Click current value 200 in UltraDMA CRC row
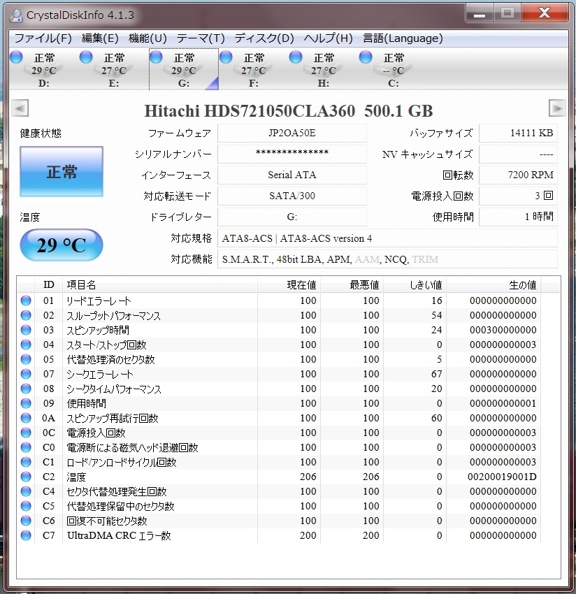 308,535
